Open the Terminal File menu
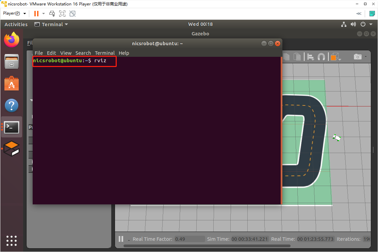The image size is (378, 252). 38,53
